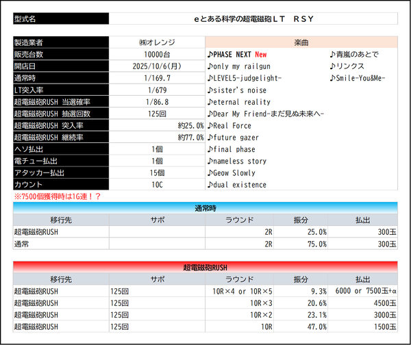This screenshot has height=345, width=411.
Task: Click the '1500玉' payout cell
Action: (363, 327)
